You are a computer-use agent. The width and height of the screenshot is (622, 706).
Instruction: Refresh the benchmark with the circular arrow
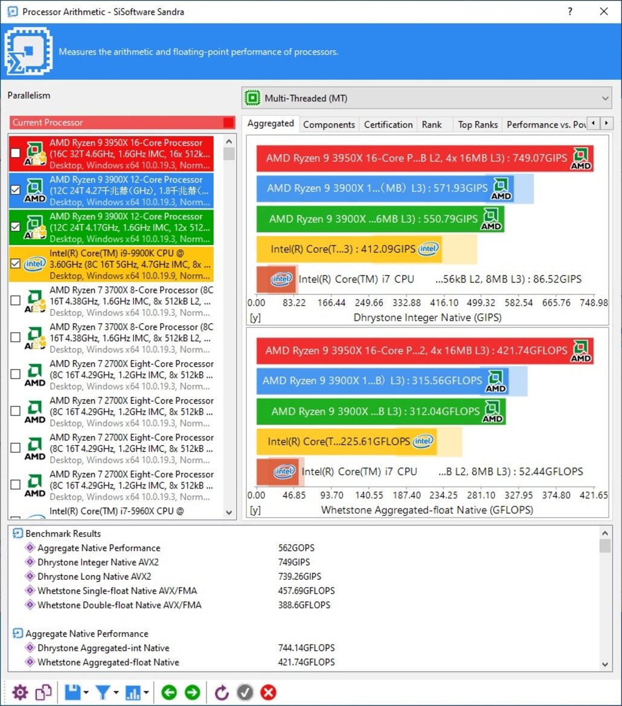[222, 692]
